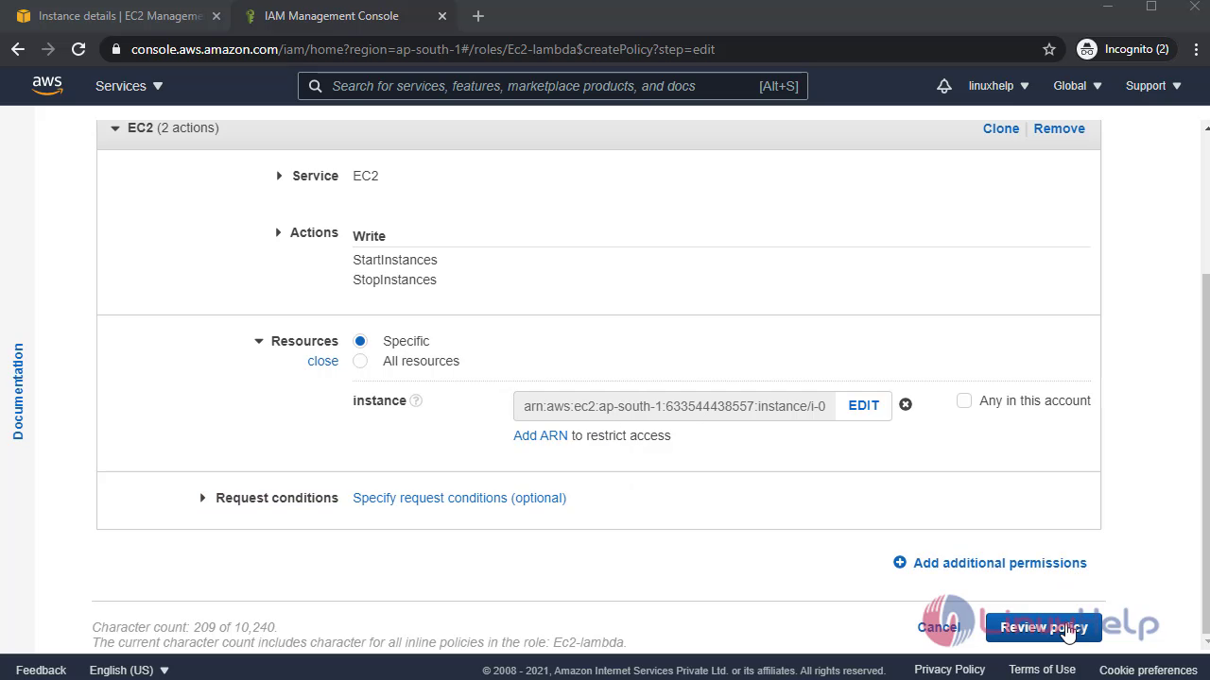Open Specify request conditions (optional)

tap(459, 498)
